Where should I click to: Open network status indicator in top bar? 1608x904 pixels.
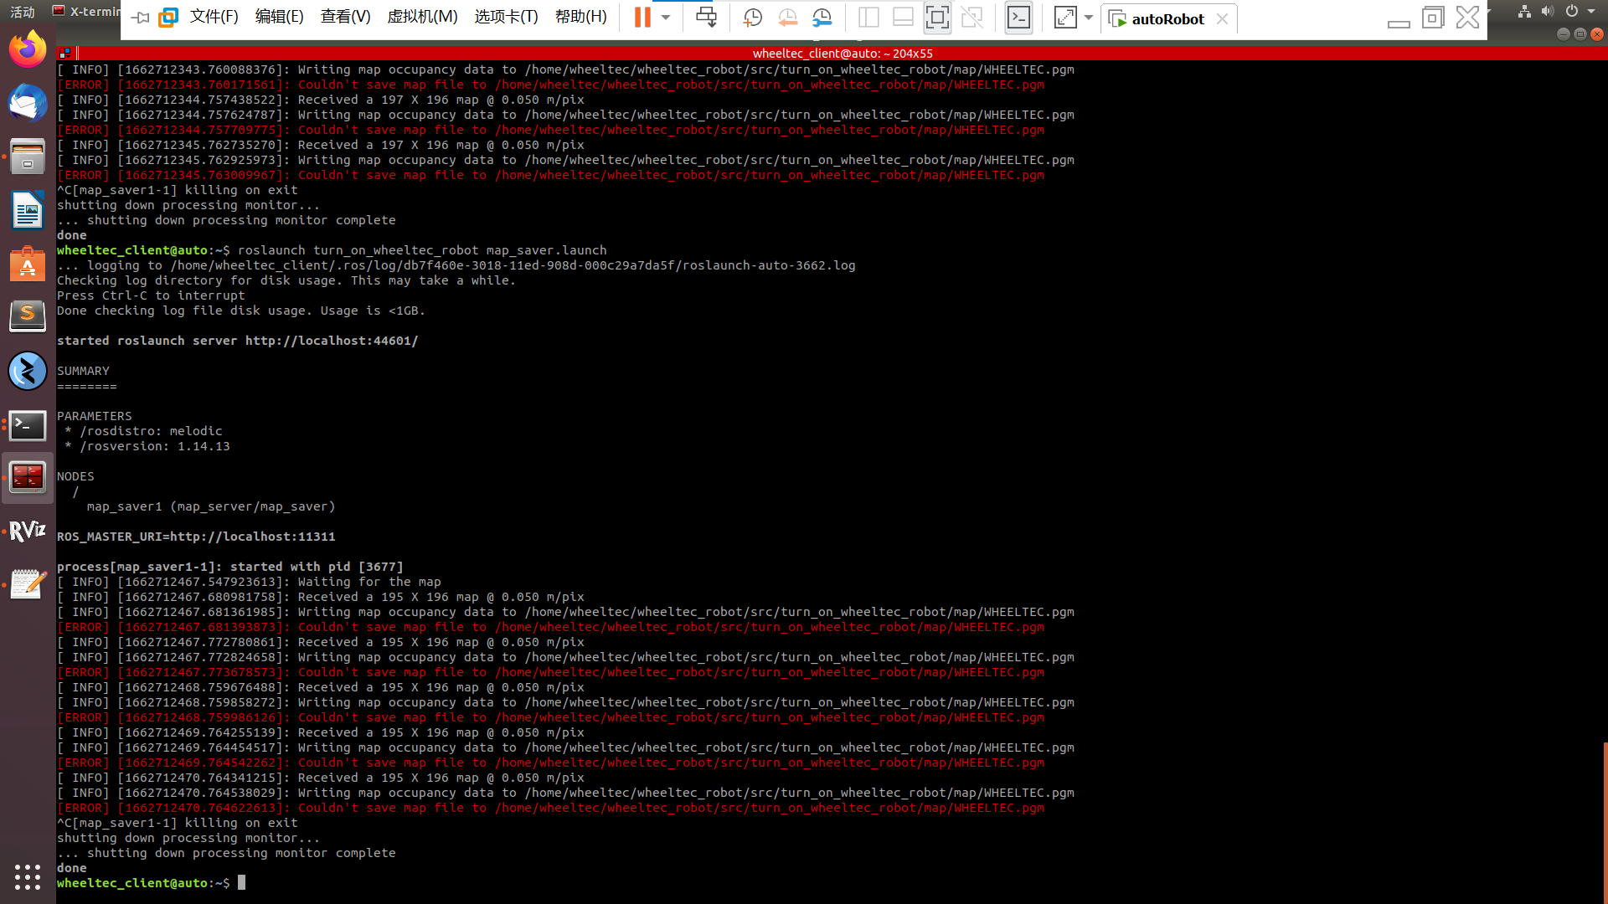pos(1524,12)
